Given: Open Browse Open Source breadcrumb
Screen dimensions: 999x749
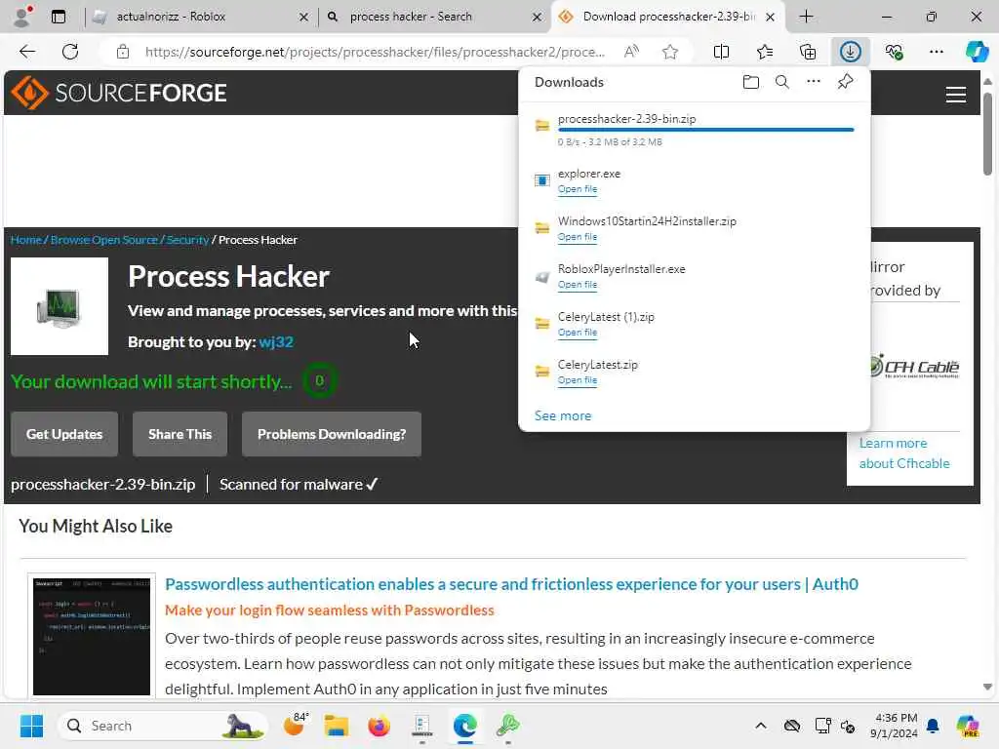Looking at the screenshot, I should (x=103, y=240).
